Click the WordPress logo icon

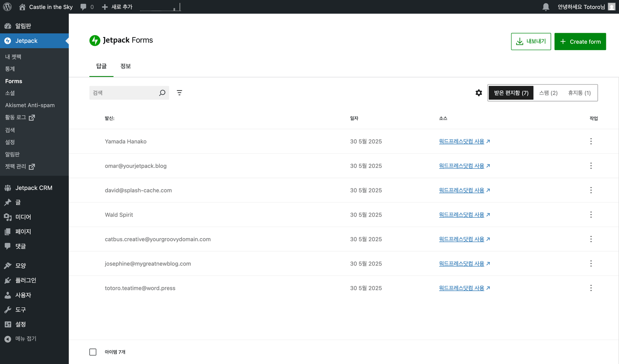pyautogui.click(x=7, y=7)
